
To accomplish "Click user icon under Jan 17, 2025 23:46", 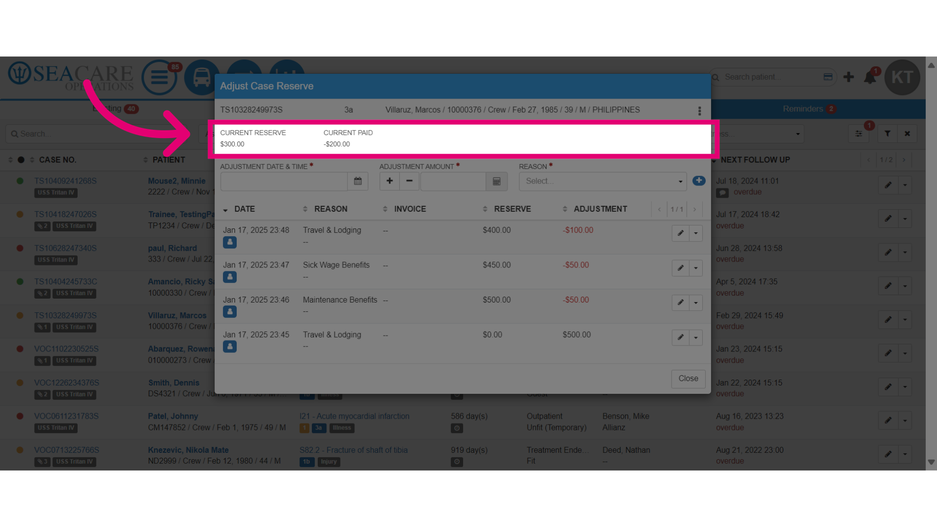I will [x=230, y=311].
